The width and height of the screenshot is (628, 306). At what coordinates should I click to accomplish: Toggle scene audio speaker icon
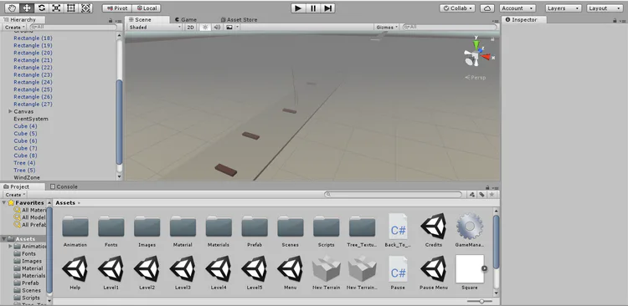[217, 28]
